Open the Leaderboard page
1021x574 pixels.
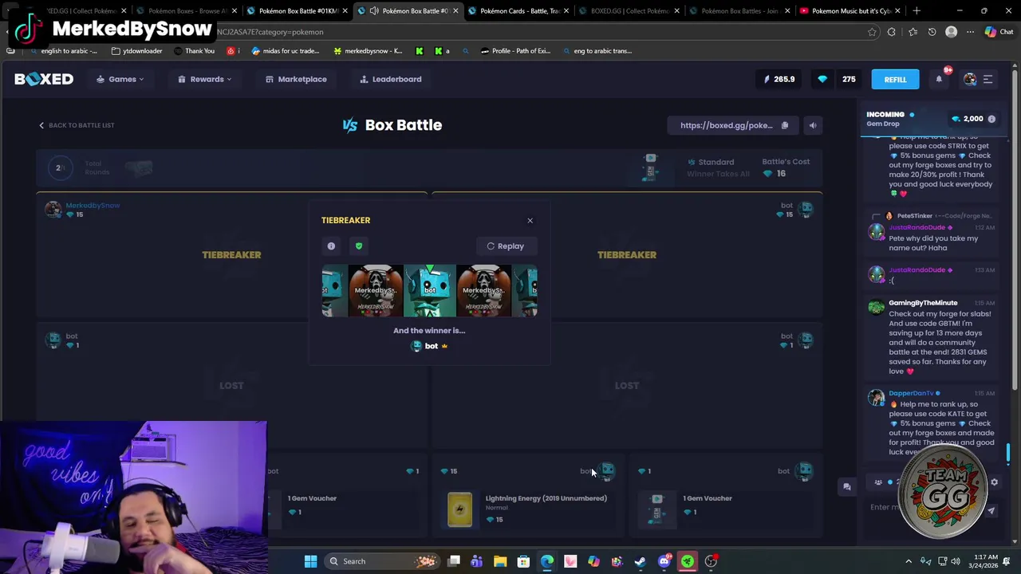(x=391, y=79)
